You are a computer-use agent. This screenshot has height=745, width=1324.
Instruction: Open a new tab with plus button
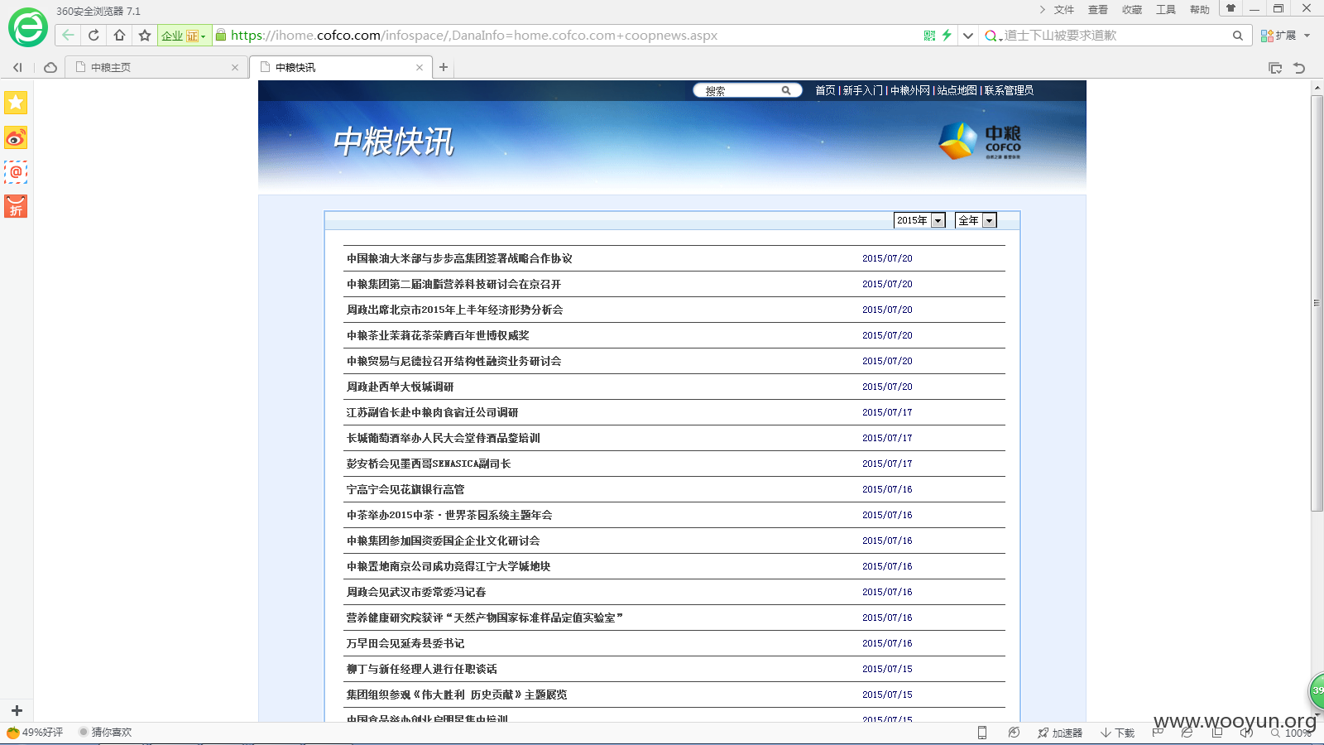tap(444, 67)
